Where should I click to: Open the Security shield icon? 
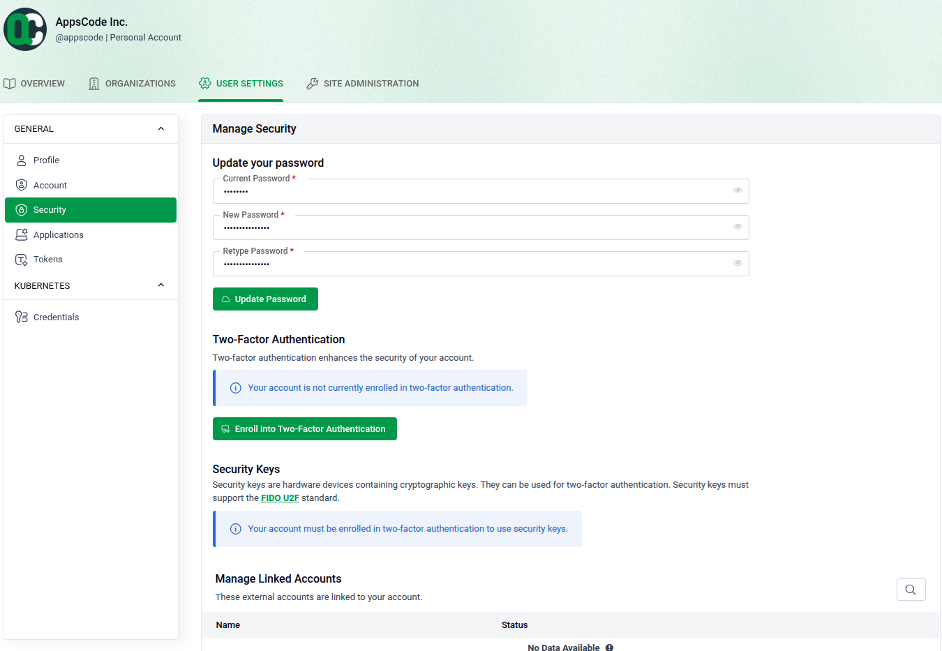coord(22,209)
